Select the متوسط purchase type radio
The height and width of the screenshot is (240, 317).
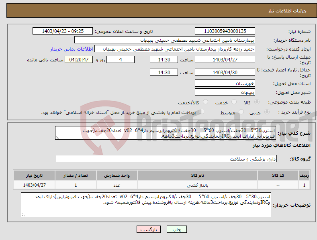pyautogui.click(x=241, y=112)
